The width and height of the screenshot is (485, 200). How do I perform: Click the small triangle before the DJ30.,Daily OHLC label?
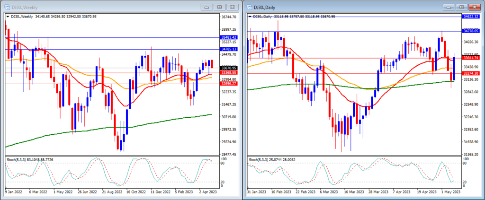click(x=250, y=17)
